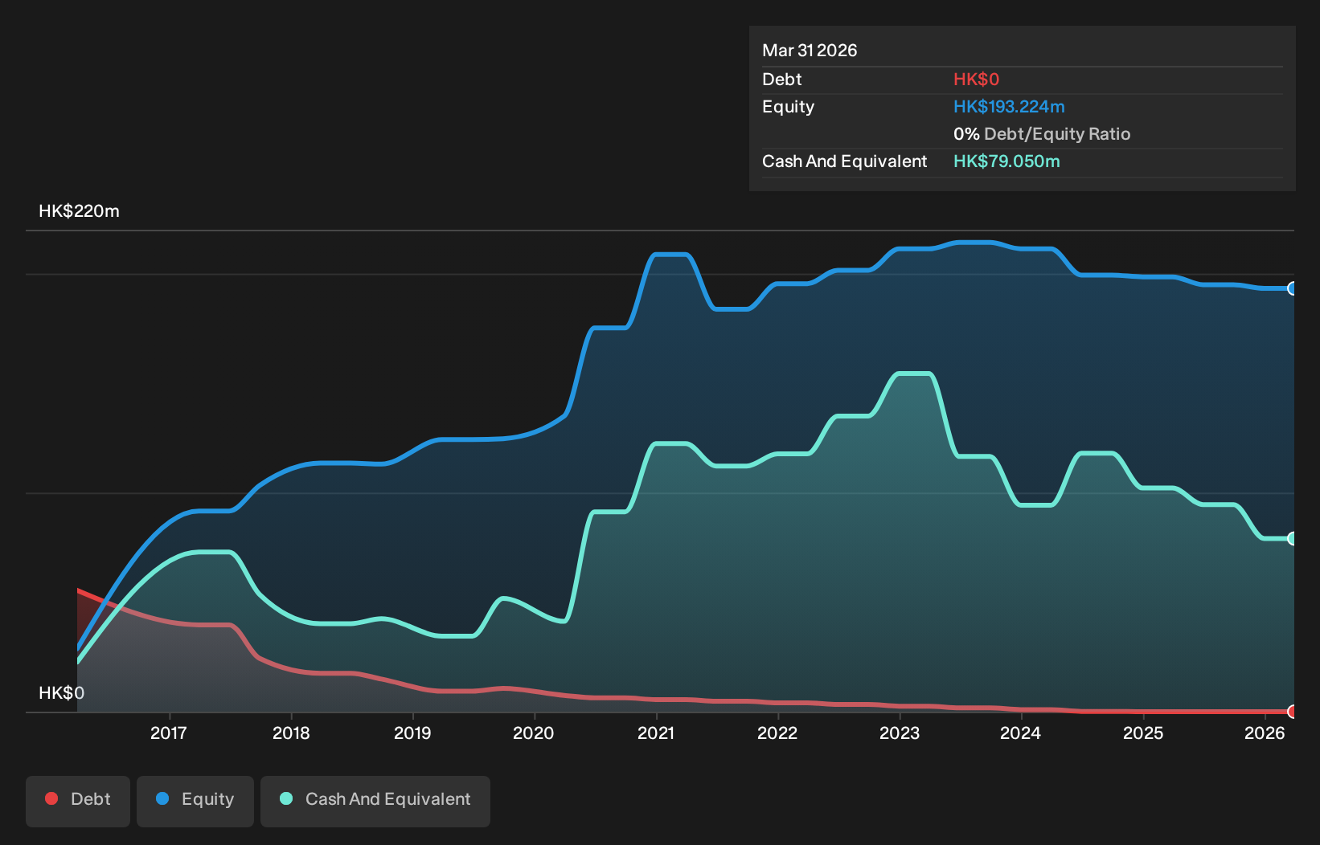Select the Cash And Equivalent endpoint marker
1320x845 pixels.
1292,538
